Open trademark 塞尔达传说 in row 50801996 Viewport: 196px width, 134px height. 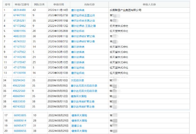(78, 31)
